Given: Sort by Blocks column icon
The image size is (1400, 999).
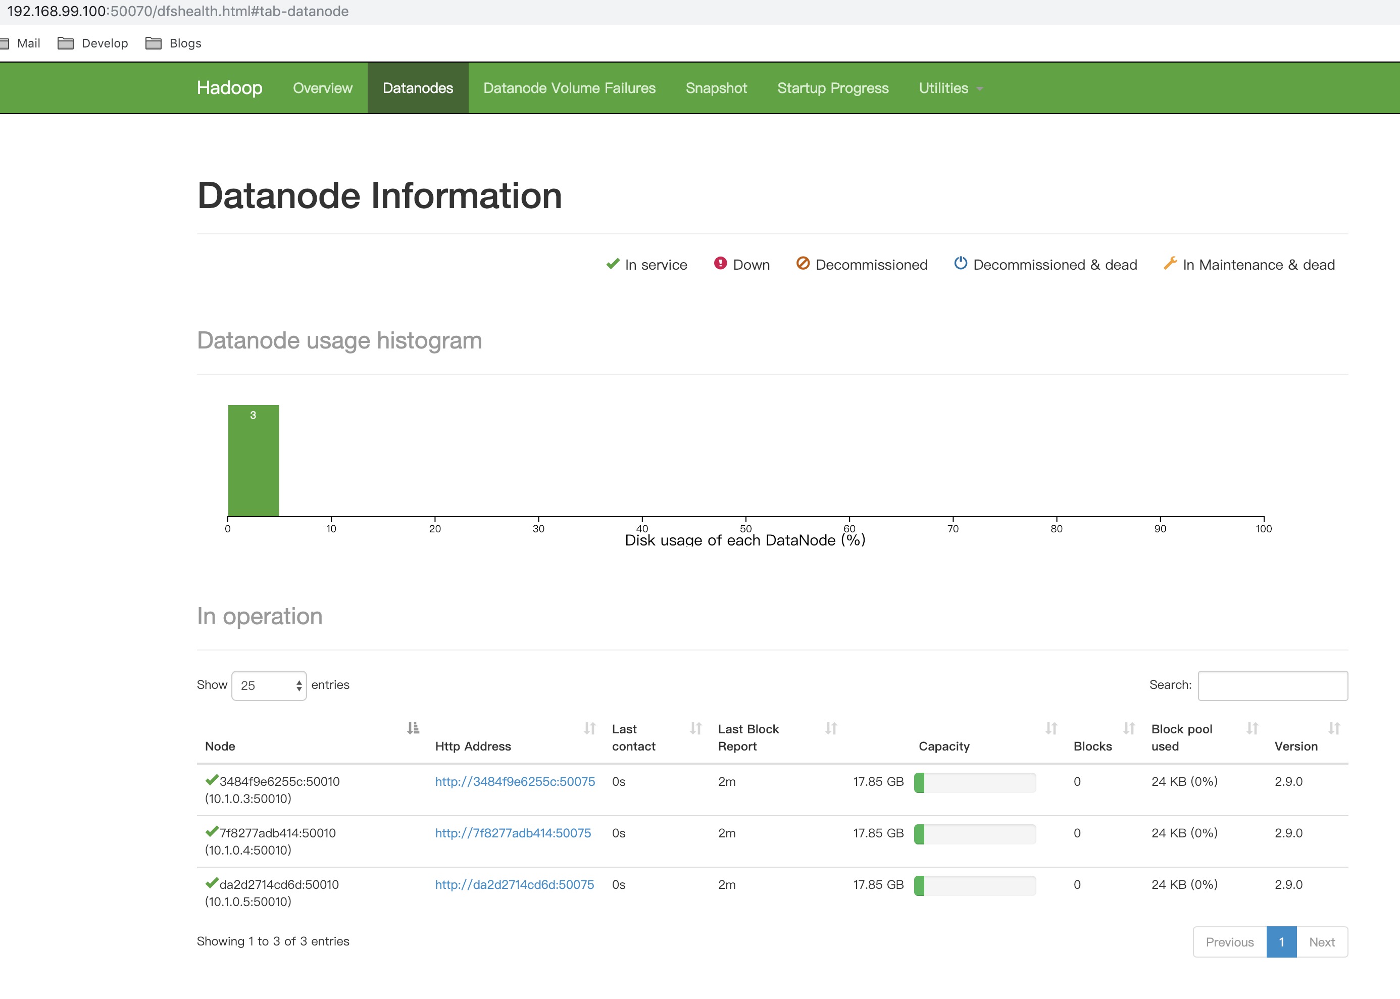Looking at the screenshot, I should click(x=1129, y=728).
